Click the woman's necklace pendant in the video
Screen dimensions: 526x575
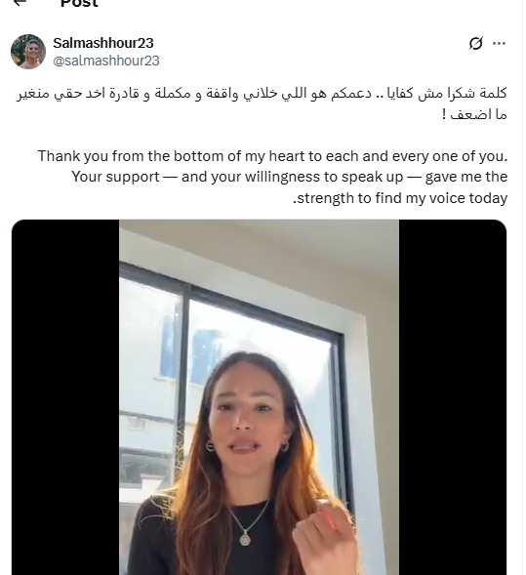(x=245, y=539)
